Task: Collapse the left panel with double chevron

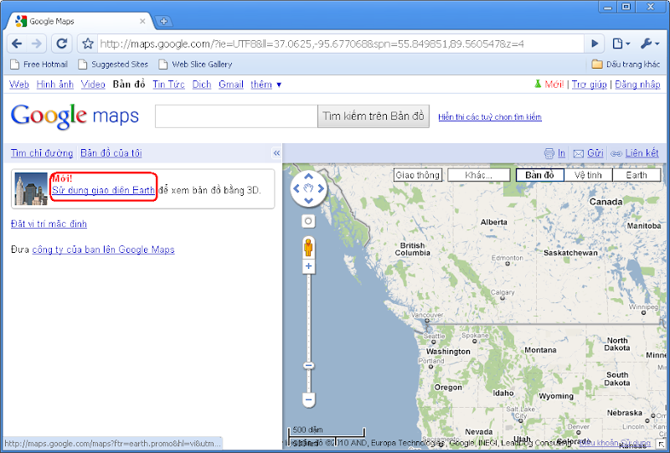Action: 276,153
